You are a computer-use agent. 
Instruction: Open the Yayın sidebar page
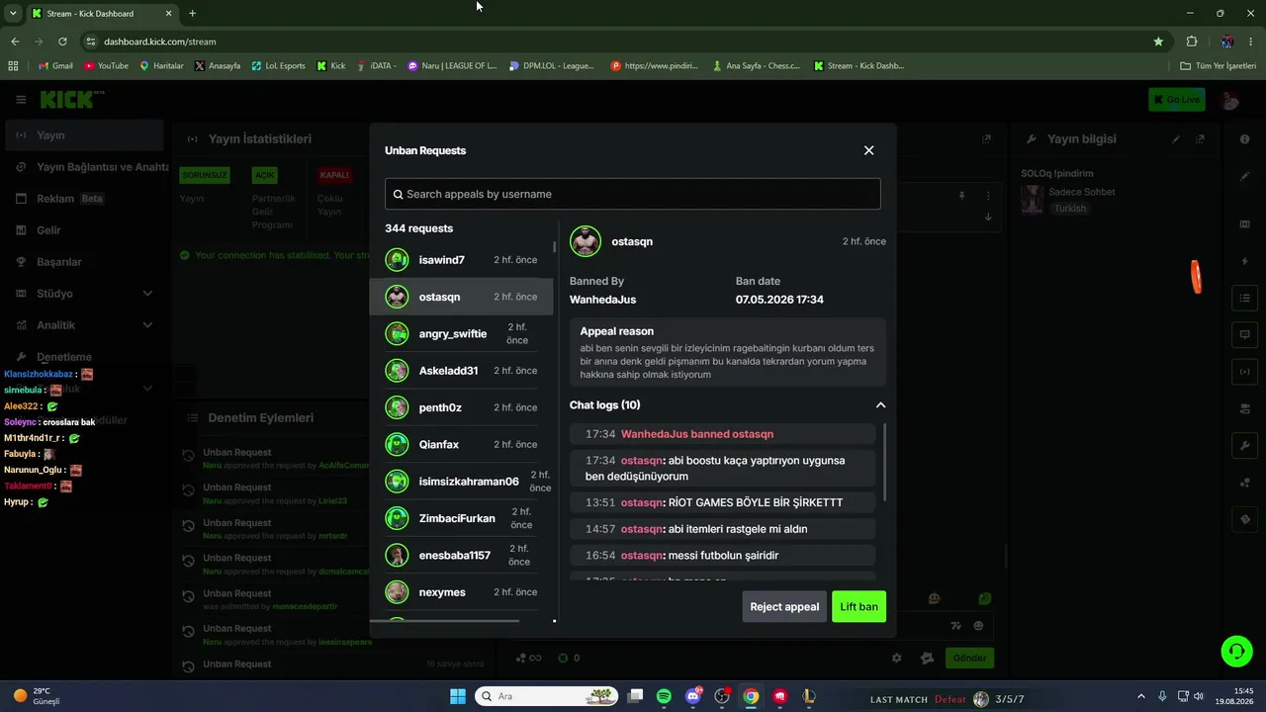click(x=84, y=135)
